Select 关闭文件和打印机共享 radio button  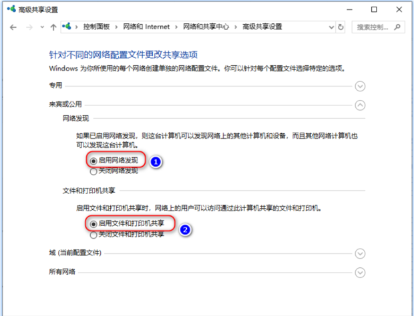pyautogui.click(x=93, y=235)
